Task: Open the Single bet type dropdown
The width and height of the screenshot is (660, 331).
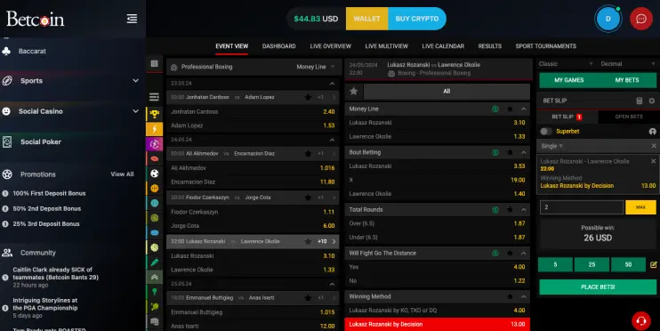Action: (x=551, y=146)
